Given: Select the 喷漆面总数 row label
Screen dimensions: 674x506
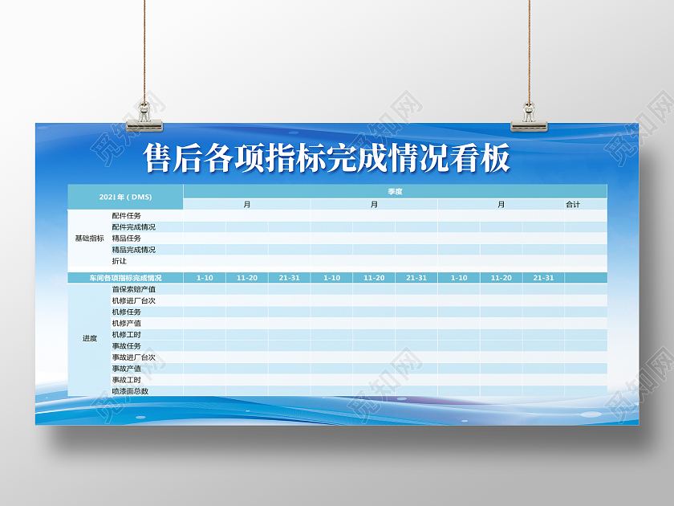Looking at the screenshot, I should click(129, 391).
